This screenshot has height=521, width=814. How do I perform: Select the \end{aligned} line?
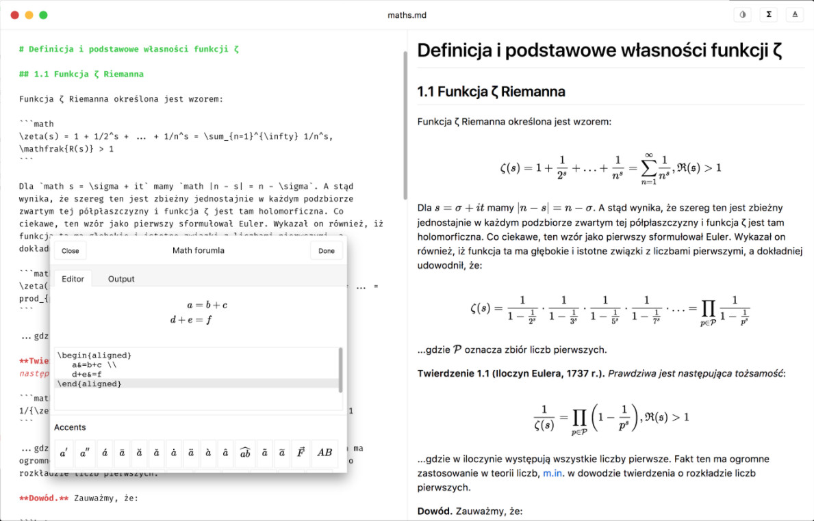pos(89,384)
